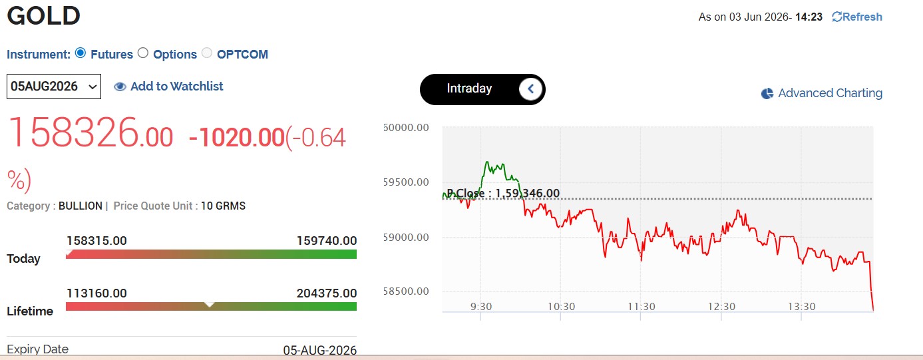Click the white chevron circle on Intraday
This screenshot has height=360, width=923.
click(x=530, y=89)
